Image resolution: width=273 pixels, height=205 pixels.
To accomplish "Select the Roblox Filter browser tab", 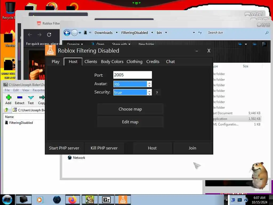I will [48, 23].
